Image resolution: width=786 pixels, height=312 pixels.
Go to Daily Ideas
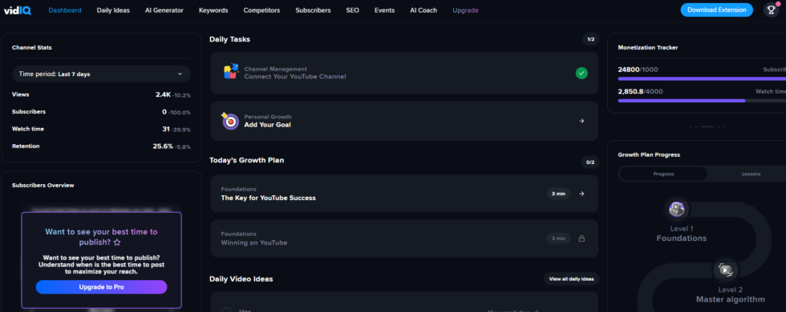click(x=113, y=10)
